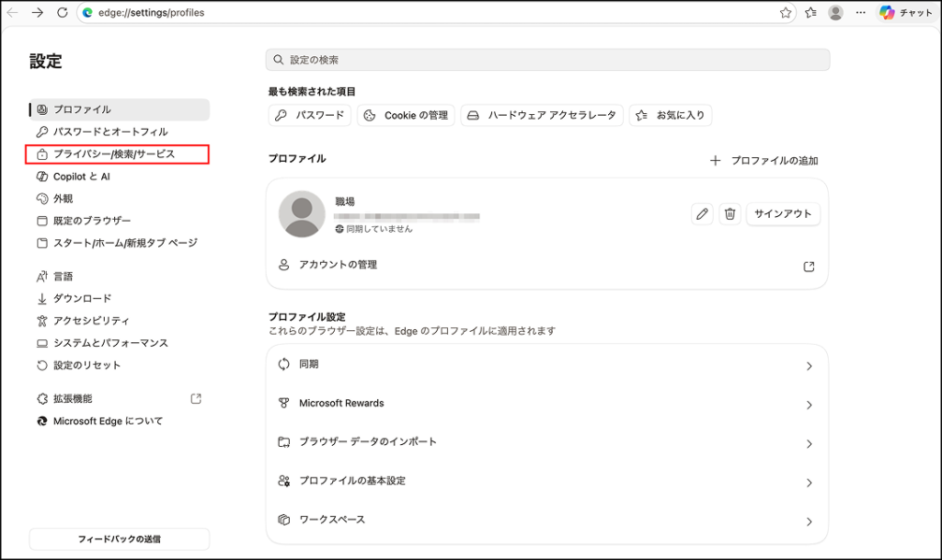The width and height of the screenshot is (942, 560).
Task: Click the お気に入り suggestion chip
Action: point(671,115)
